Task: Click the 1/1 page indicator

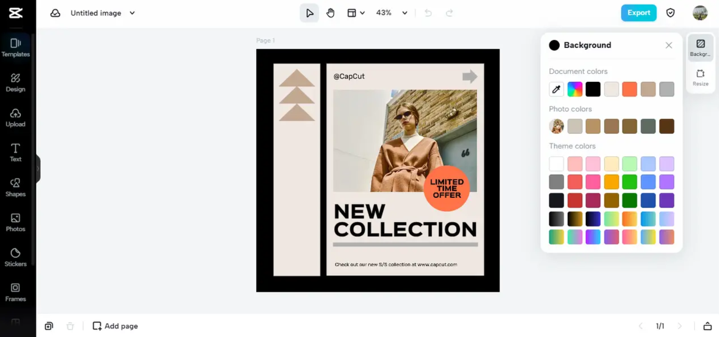Action: pos(660,326)
